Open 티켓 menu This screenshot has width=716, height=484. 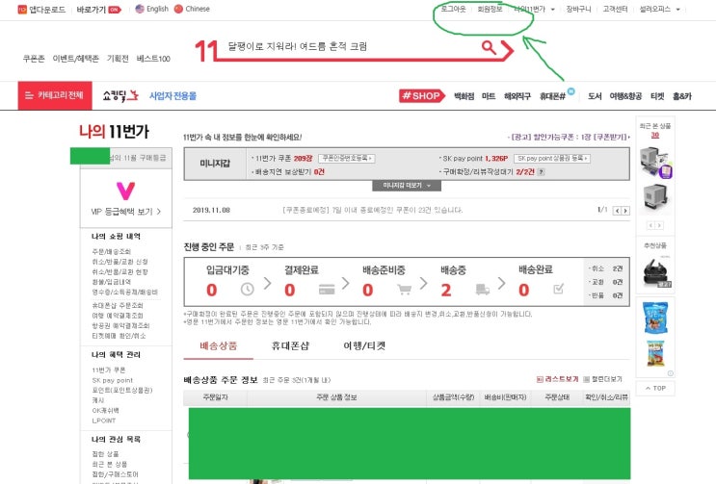pyautogui.click(x=657, y=96)
